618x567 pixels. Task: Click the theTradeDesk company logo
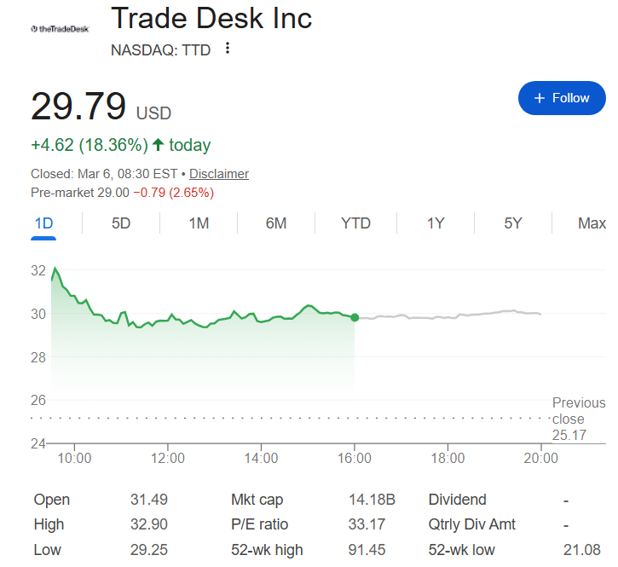click(x=59, y=28)
